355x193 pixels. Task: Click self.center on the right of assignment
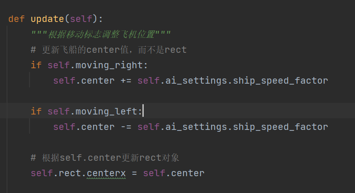174,173
